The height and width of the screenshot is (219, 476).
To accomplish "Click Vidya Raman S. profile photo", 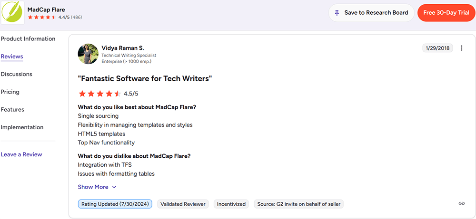I will [88, 54].
